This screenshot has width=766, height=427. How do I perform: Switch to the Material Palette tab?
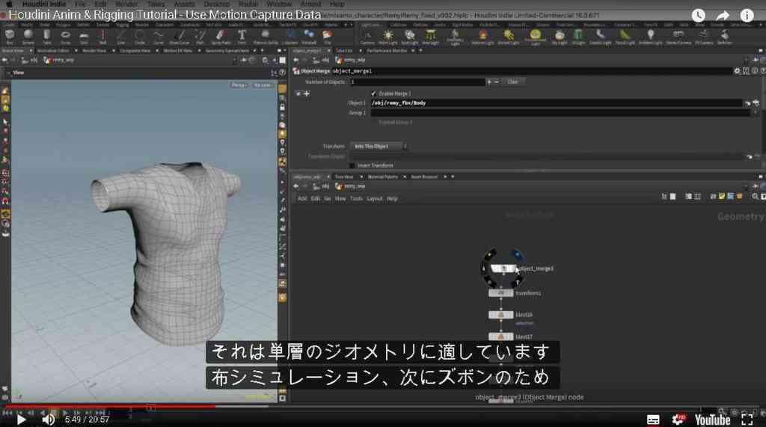(x=382, y=177)
